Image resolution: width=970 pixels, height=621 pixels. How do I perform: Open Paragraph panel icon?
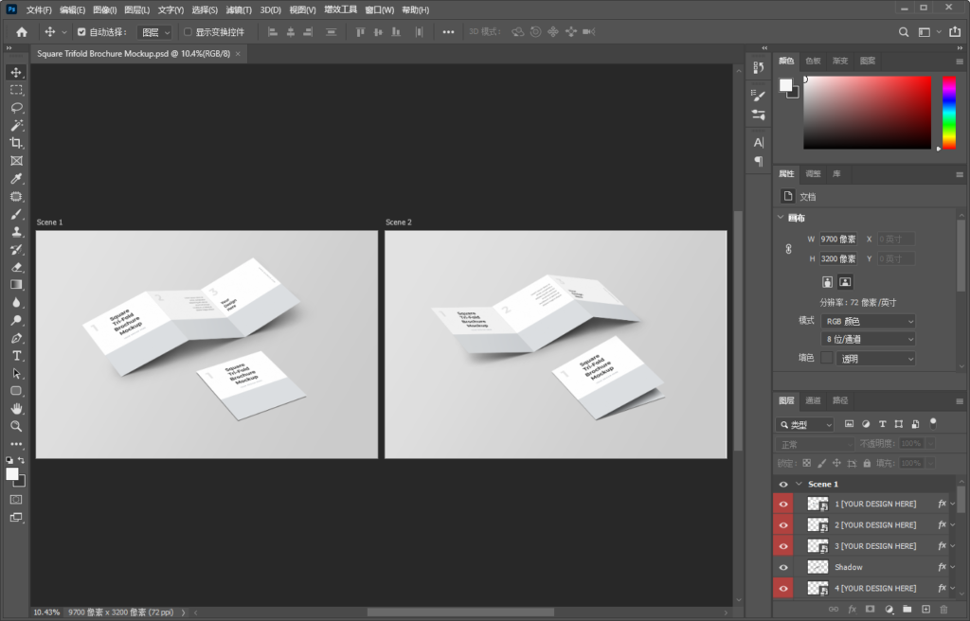pyautogui.click(x=759, y=162)
